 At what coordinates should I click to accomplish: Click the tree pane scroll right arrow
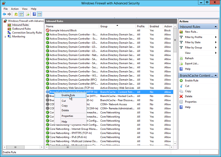pos(42,147)
